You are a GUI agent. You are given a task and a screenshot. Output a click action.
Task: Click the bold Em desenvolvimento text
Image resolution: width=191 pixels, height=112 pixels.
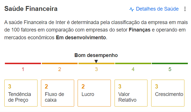[81, 38]
